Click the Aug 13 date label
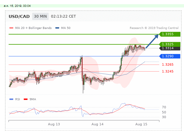Image resolution: width=184 pixels, height=131 pixels. pyautogui.click(x=54, y=124)
